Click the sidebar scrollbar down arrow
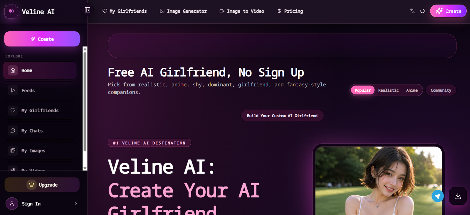Screen dimensions: 470x215 (85, 168)
